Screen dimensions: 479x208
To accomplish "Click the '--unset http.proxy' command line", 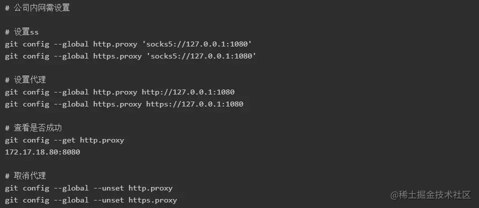I will coord(89,188).
